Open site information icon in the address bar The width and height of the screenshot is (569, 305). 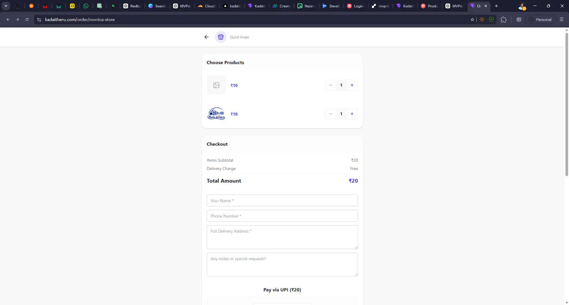[39, 20]
